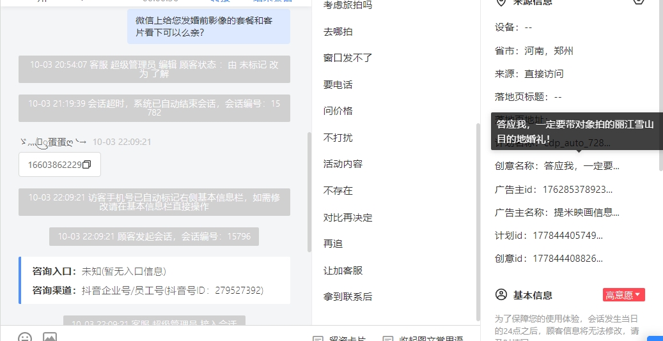Click the session timeout notice 会话编号 15782
This screenshot has width=663, height=341.
click(154, 108)
